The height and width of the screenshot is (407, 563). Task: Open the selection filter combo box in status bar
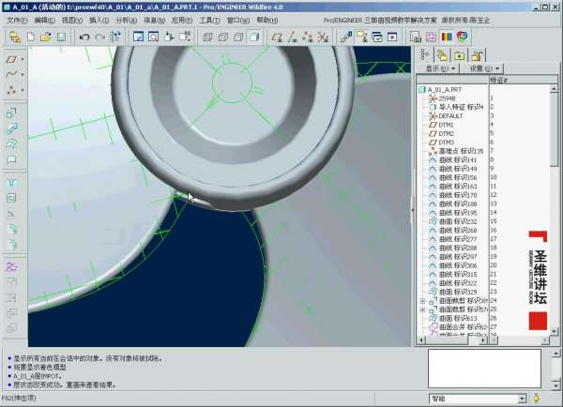[478, 398]
